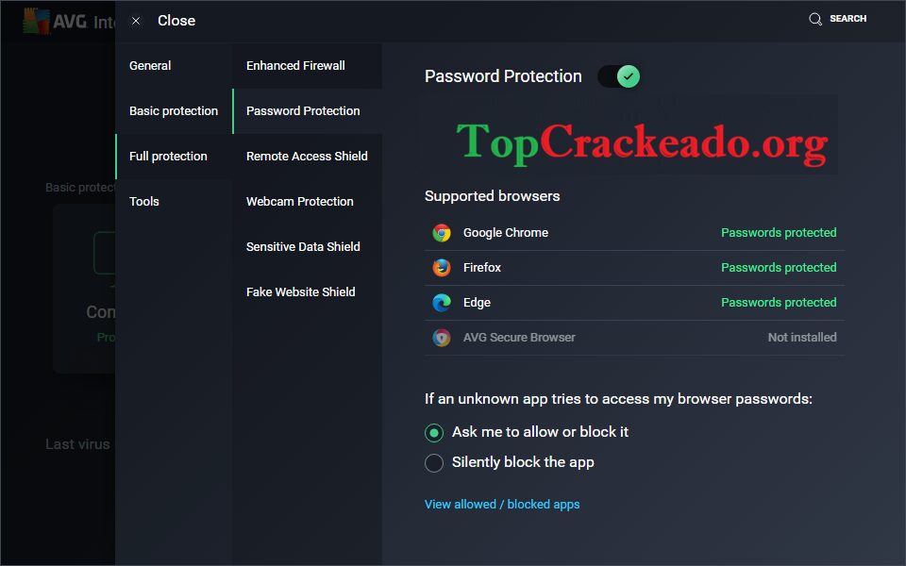Select Fake Website Shield settings
Image resolution: width=906 pixels, height=566 pixels.
[x=300, y=291]
